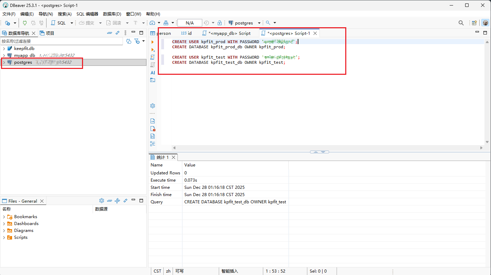Open the AI assistant button in editor sidebar
491x275 pixels.
(x=153, y=73)
